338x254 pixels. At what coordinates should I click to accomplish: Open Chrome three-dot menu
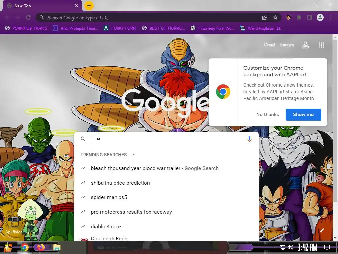(x=331, y=17)
